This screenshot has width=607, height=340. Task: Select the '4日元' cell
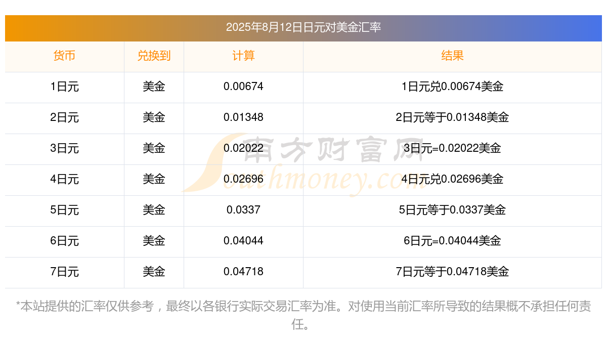[x=64, y=179]
